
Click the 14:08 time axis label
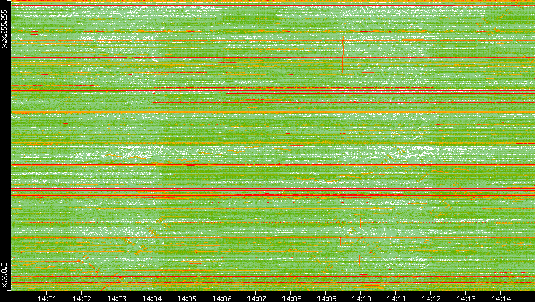[x=291, y=299]
